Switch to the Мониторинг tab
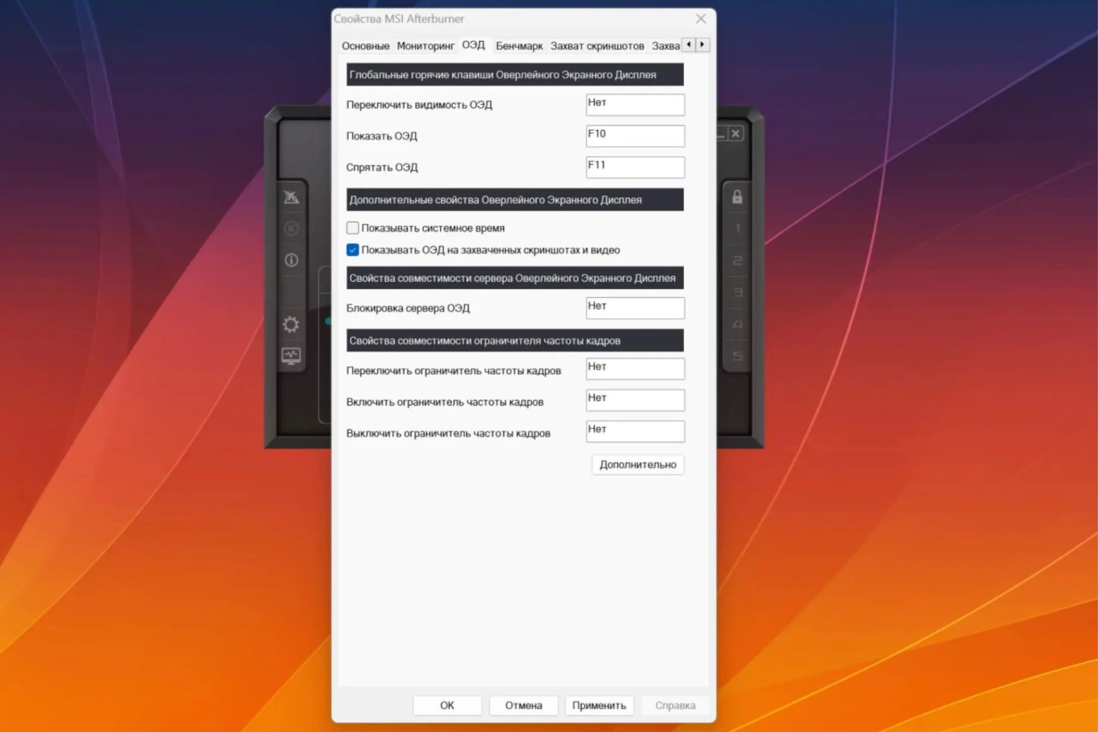The height and width of the screenshot is (732, 1098). [425, 46]
